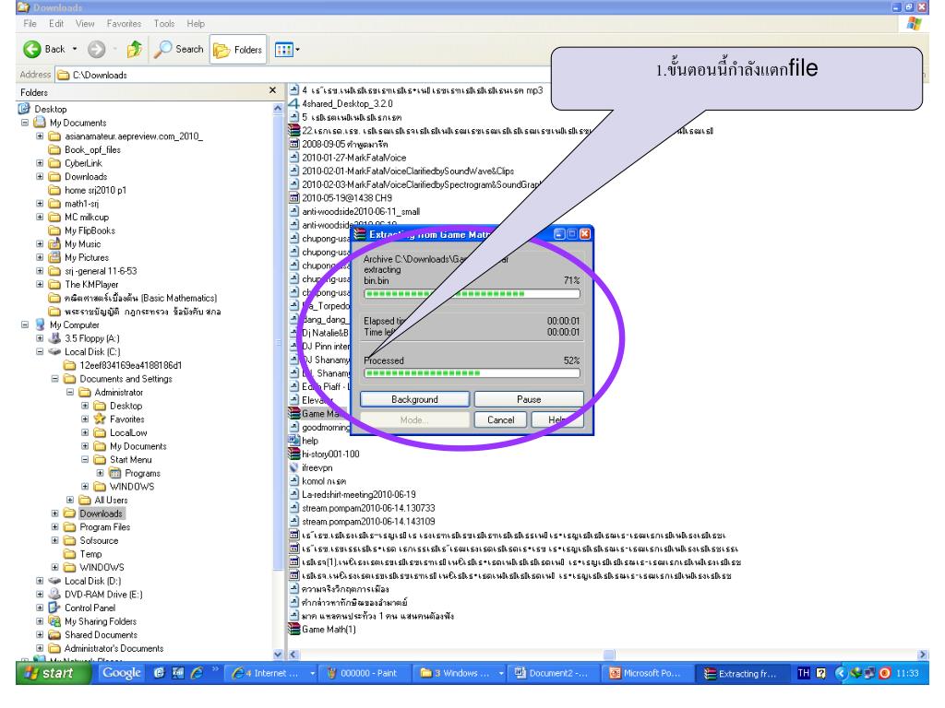Toggle the Folders pane button
This screenshot has height=708, width=945.
pos(238,50)
